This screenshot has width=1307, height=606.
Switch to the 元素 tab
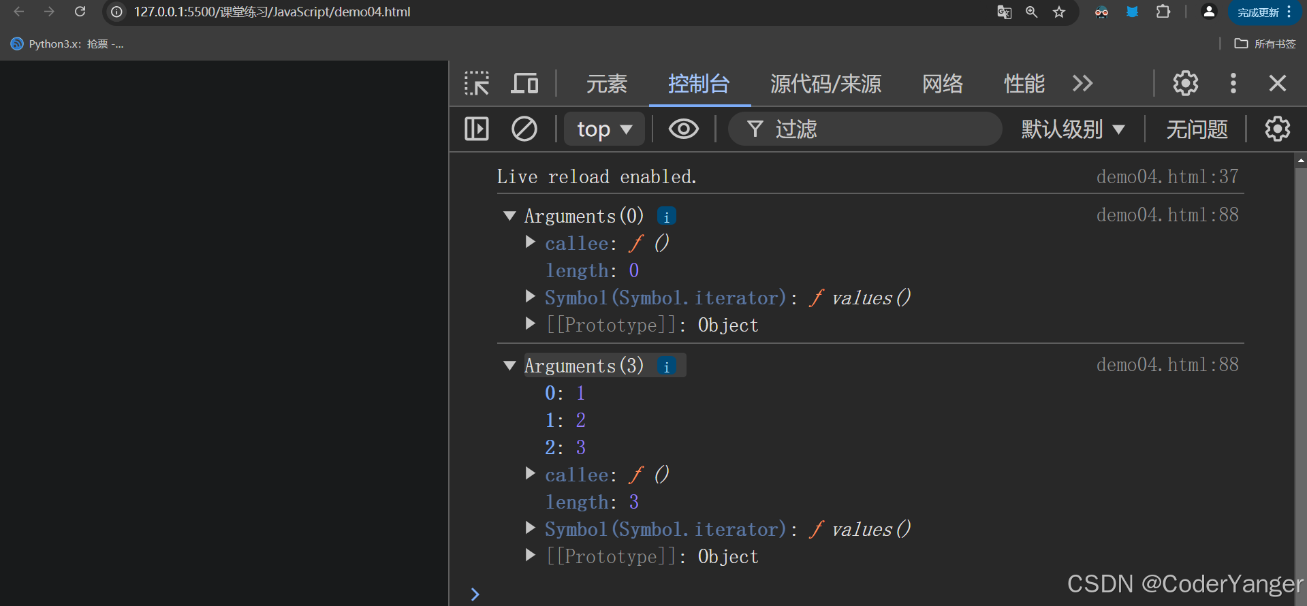coord(607,84)
